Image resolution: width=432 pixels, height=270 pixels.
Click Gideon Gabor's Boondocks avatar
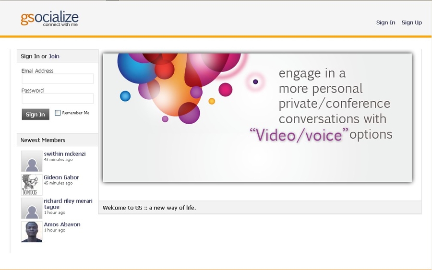click(x=32, y=185)
